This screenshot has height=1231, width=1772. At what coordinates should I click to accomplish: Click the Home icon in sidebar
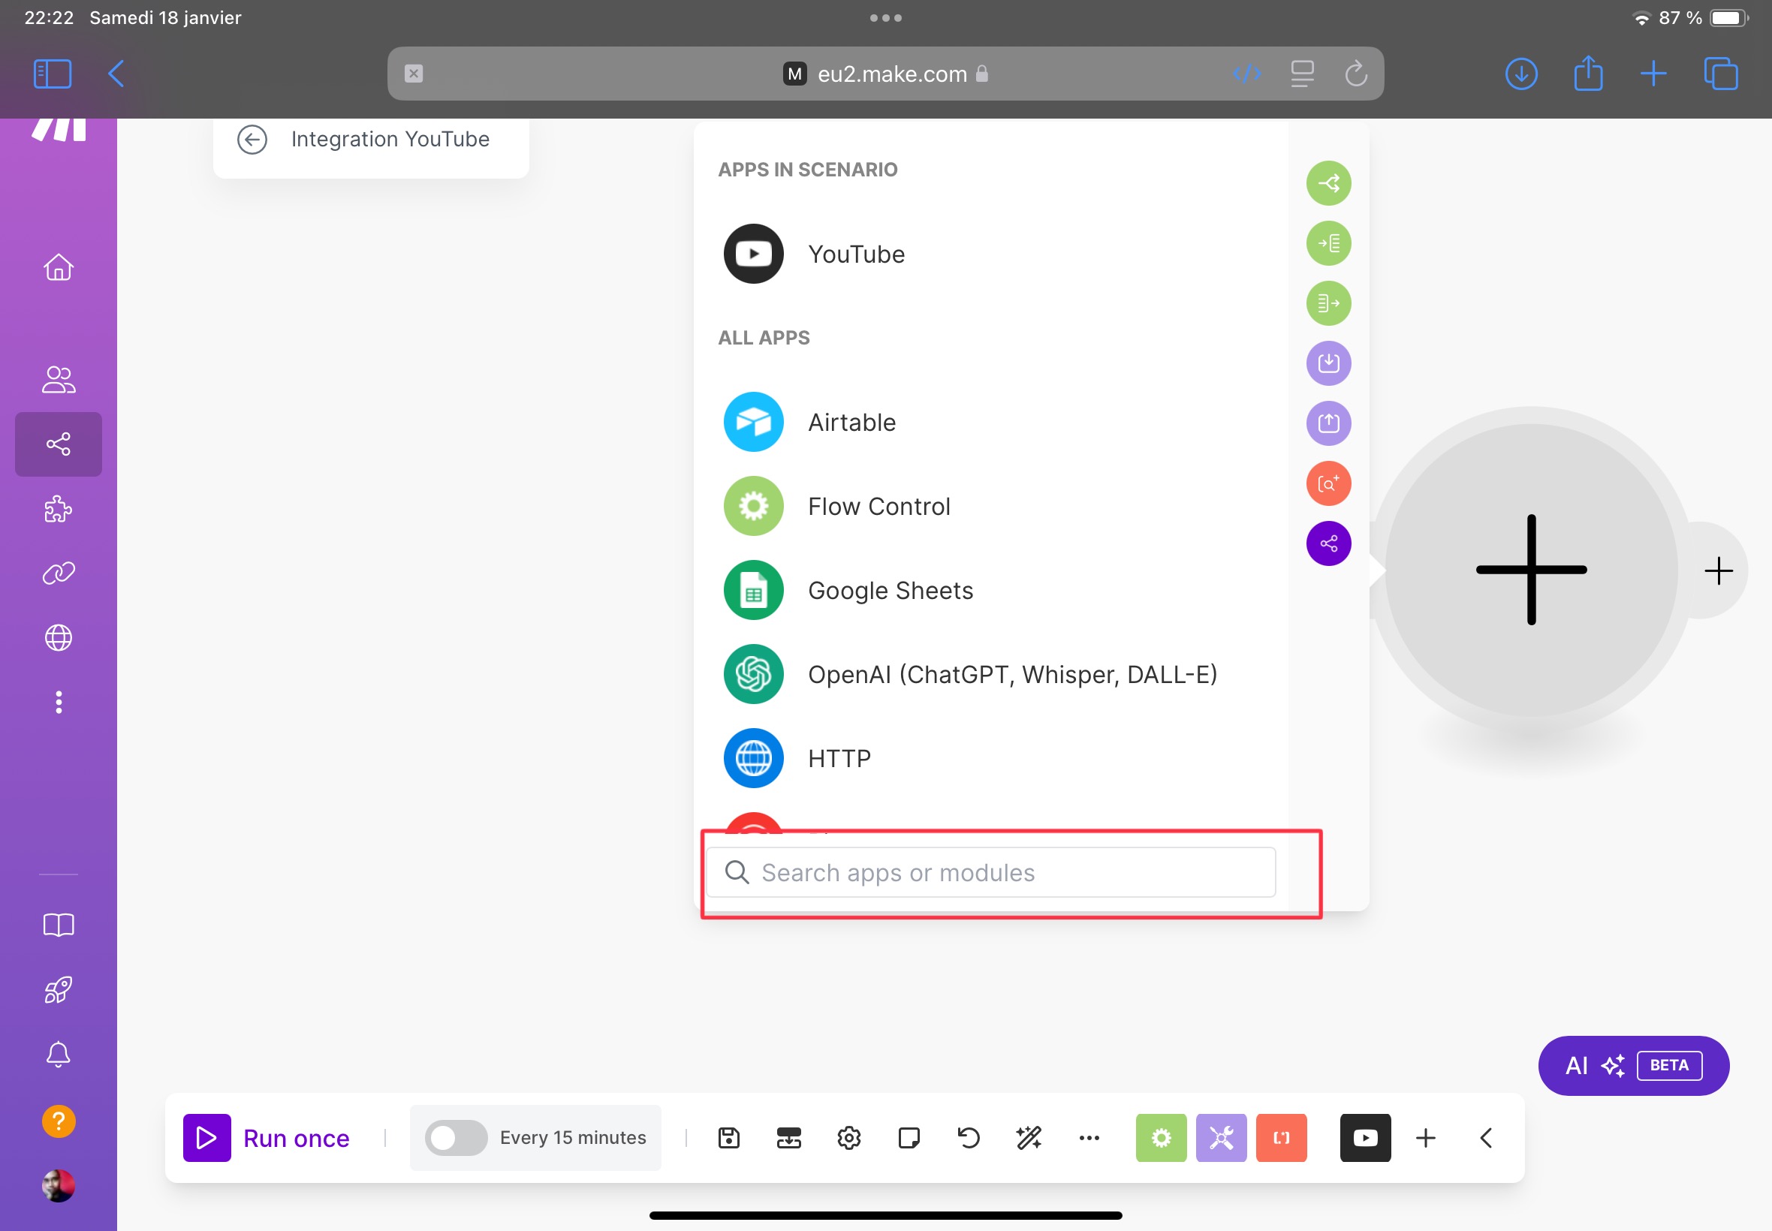[59, 268]
